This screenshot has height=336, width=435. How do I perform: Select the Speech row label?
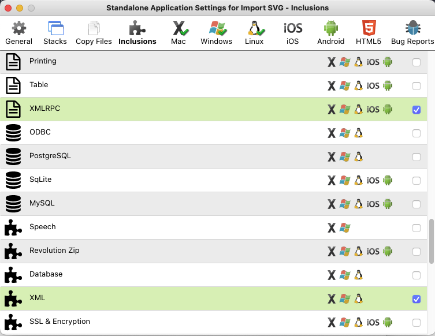(43, 227)
